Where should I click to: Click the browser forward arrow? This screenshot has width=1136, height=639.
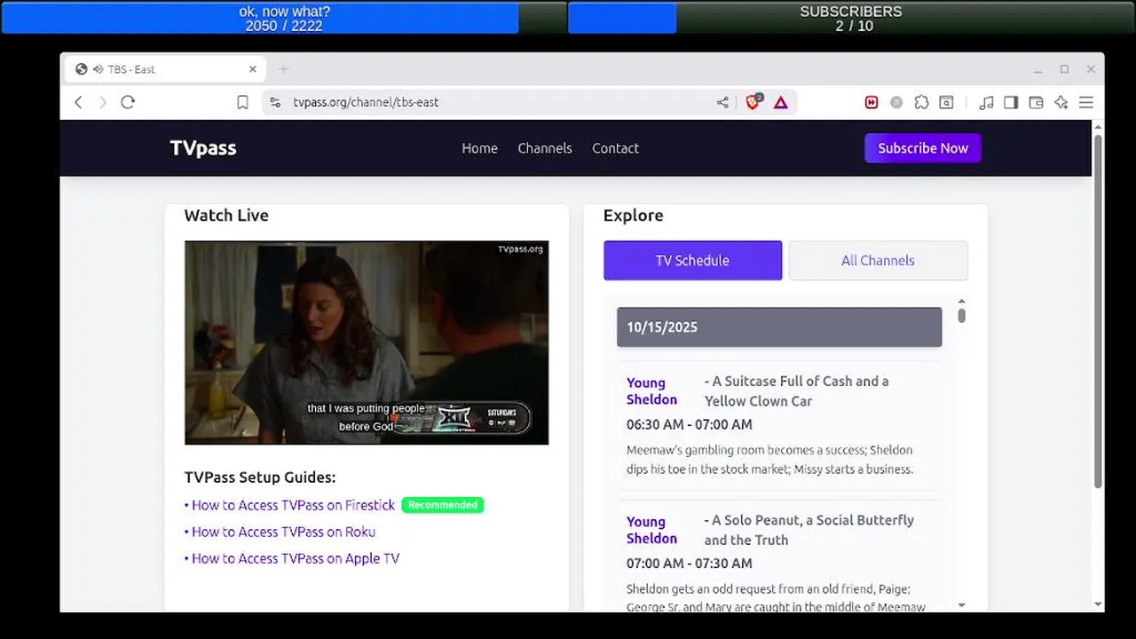(x=102, y=102)
